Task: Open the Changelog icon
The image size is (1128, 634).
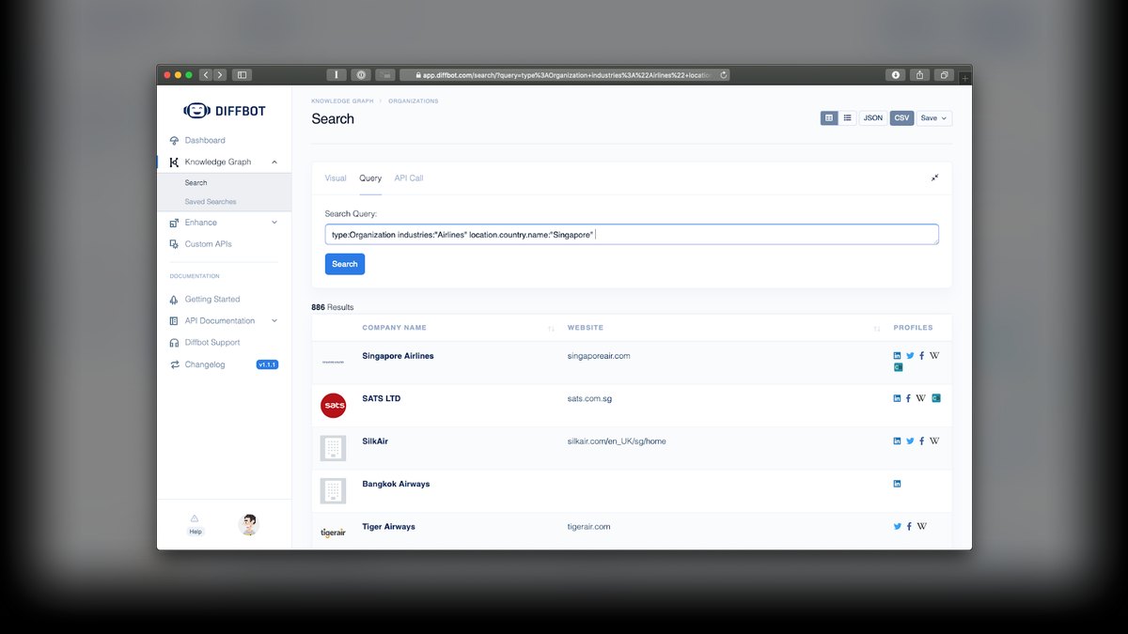Action: click(174, 364)
